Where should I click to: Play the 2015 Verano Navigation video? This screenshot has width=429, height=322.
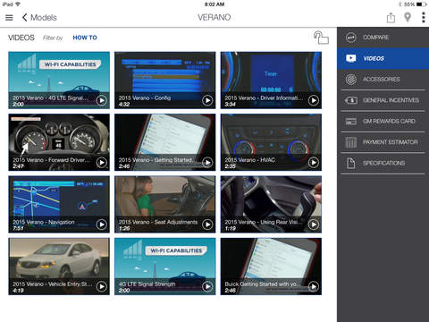(x=102, y=225)
